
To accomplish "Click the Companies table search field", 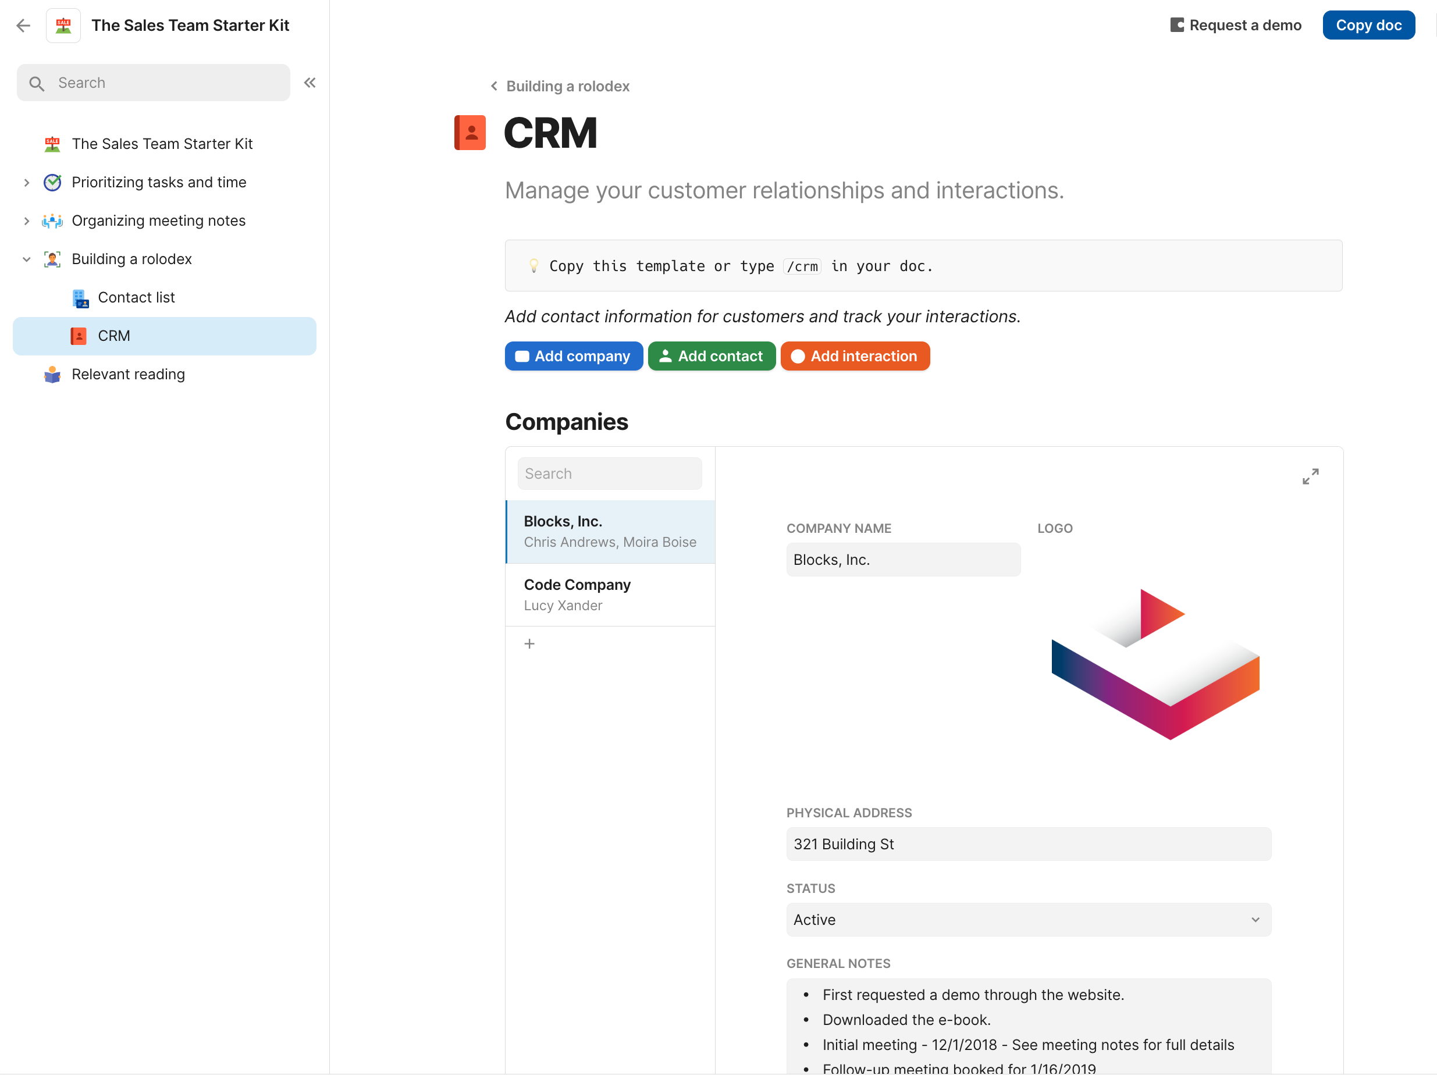I will pos(609,473).
